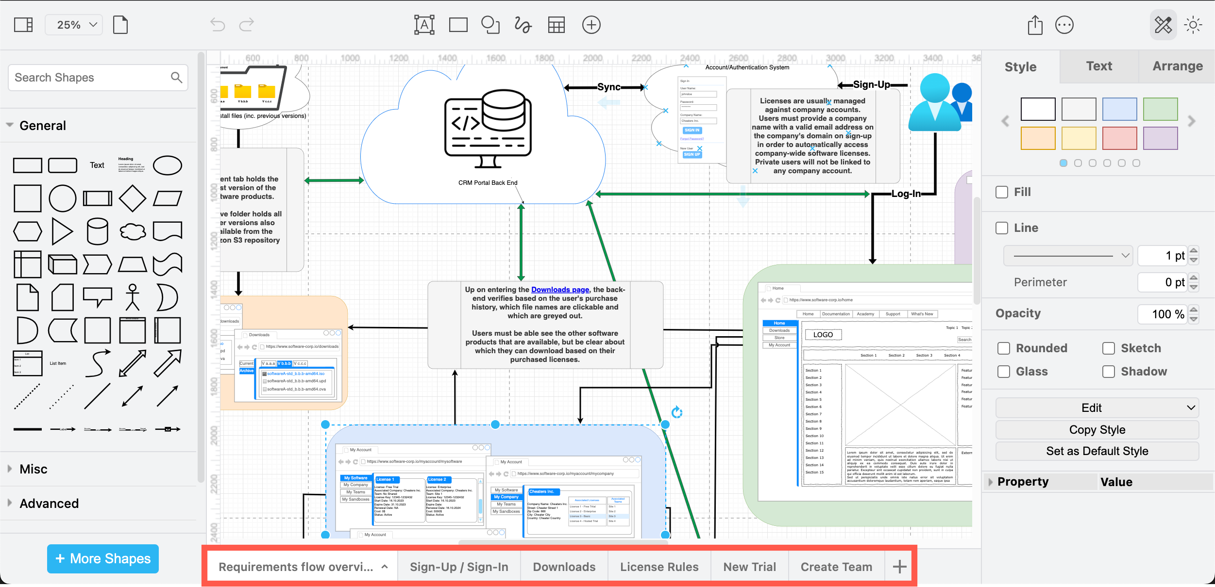Click the Undo icon
Image resolution: width=1215 pixels, height=587 pixels.
217,24
